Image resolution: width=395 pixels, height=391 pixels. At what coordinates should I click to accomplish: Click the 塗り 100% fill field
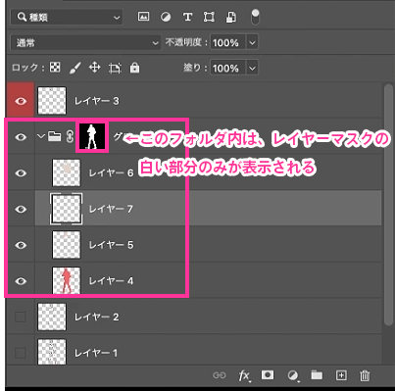227,68
